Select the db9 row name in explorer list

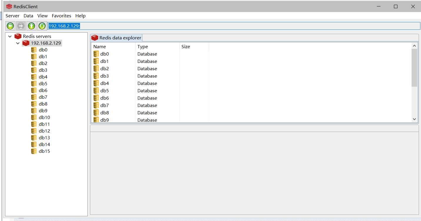click(104, 120)
